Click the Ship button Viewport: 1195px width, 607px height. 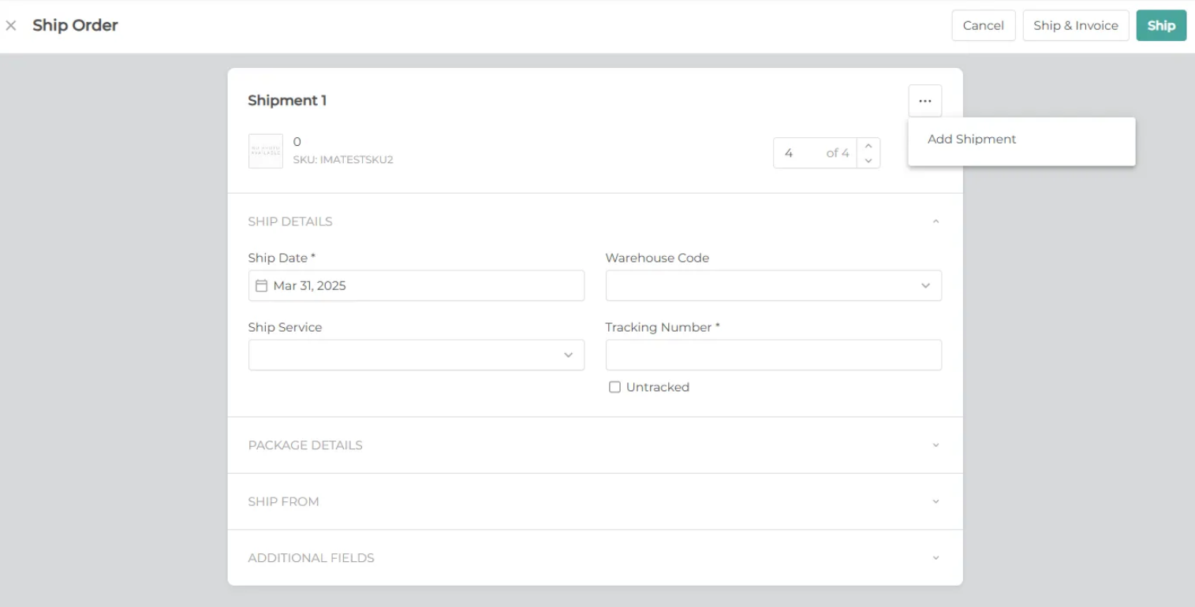point(1160,25)
